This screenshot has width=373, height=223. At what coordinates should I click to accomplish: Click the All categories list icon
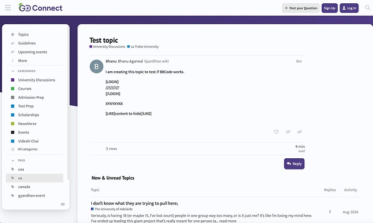tap(12, 149)
